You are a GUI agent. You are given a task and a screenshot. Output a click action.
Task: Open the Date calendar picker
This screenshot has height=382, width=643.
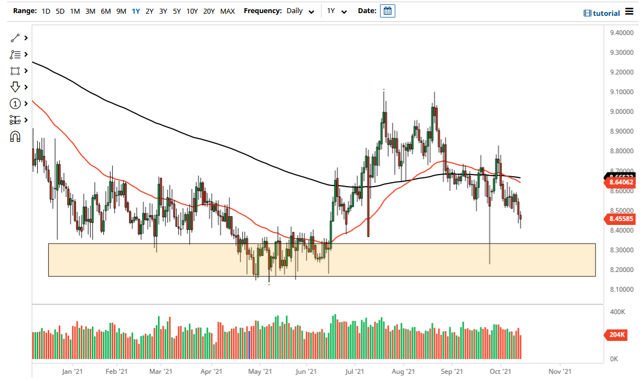coord(387,10)
